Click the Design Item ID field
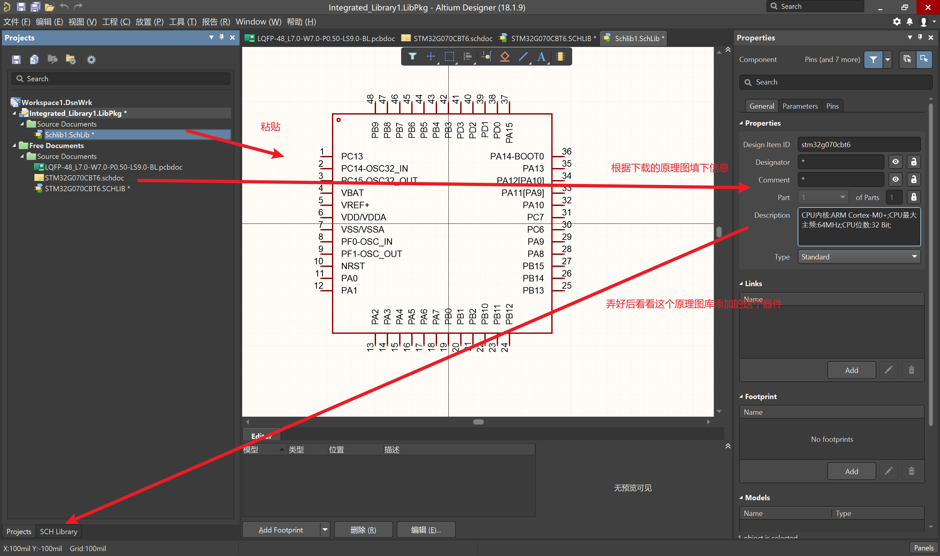Screen dimensions: 940x556 click(x=859, y=144)
